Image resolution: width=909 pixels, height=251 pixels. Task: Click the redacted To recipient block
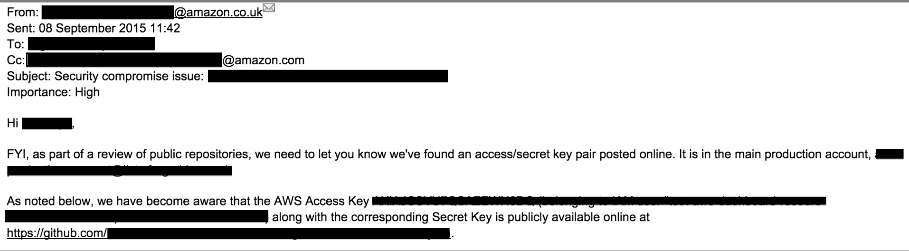click(x=92, y=44)
